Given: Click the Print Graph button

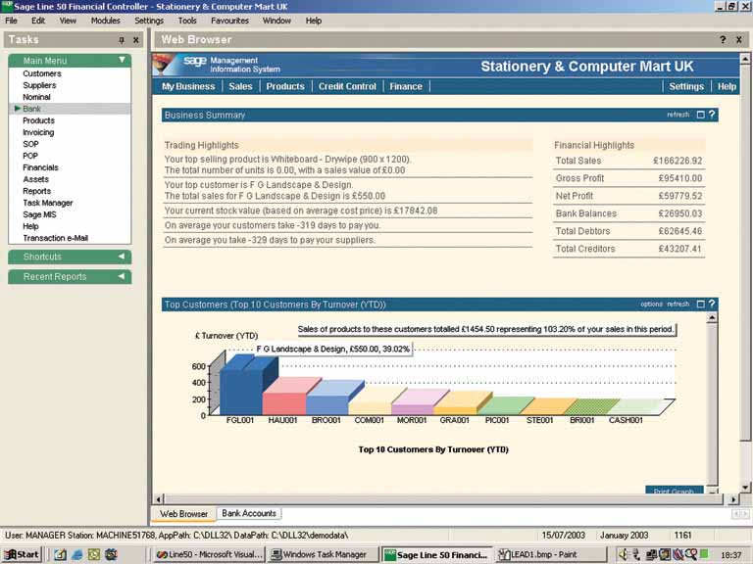Looking at the screenshot, I should click(674, 491).
